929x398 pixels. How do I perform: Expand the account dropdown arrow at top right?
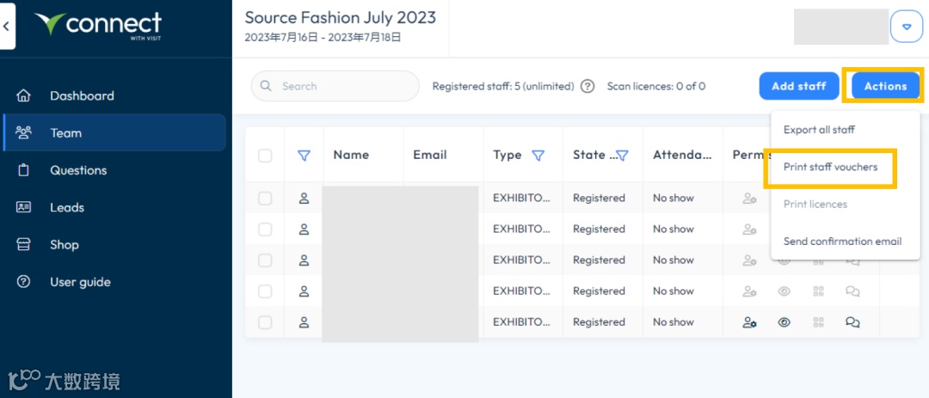click(x=906, y=27)
